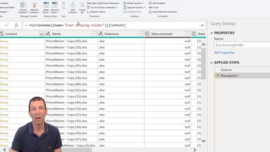The image size is (270, 152).
Task: Open the Append Queries dropdown
Action: [x=134, y=8]
